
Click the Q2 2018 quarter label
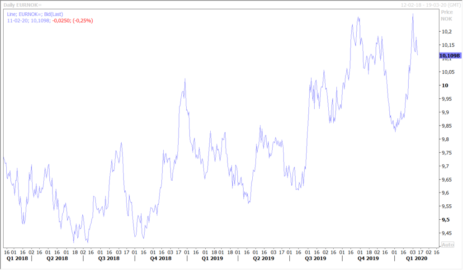coord(57,258)
